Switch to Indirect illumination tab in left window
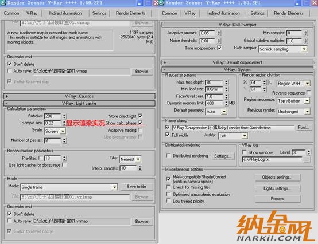Viewport: 318px width, 244px height. pyautogui.click(x=65, y=13)
